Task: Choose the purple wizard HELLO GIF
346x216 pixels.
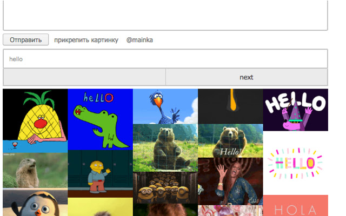Action: [x=296, y=110]
